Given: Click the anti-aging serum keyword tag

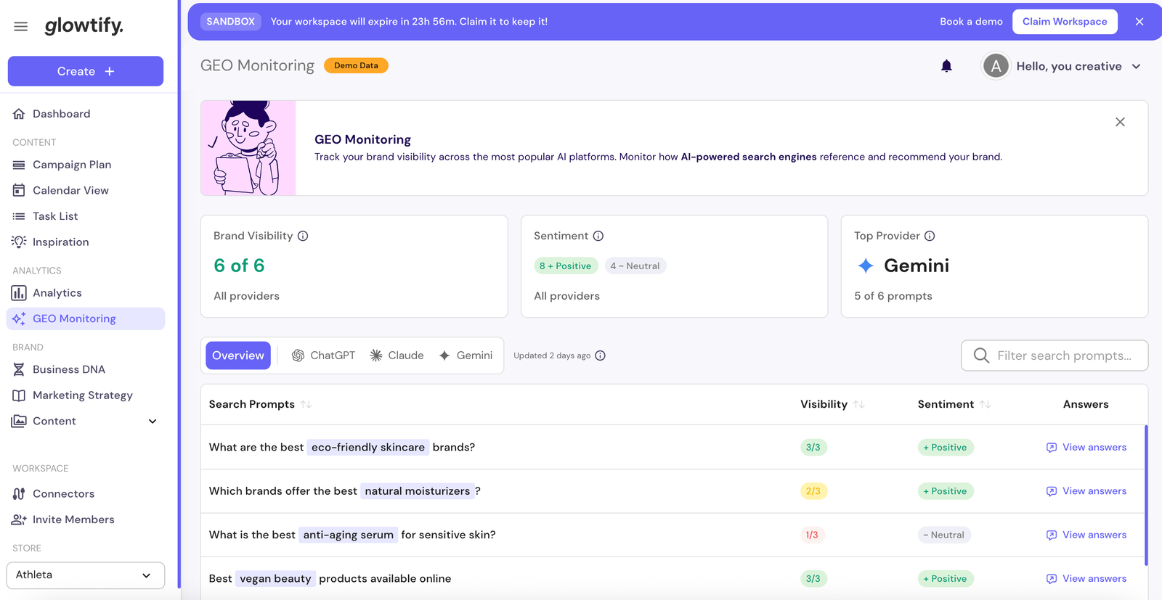Looking at the screenshot, I should (x=349, y=535).
